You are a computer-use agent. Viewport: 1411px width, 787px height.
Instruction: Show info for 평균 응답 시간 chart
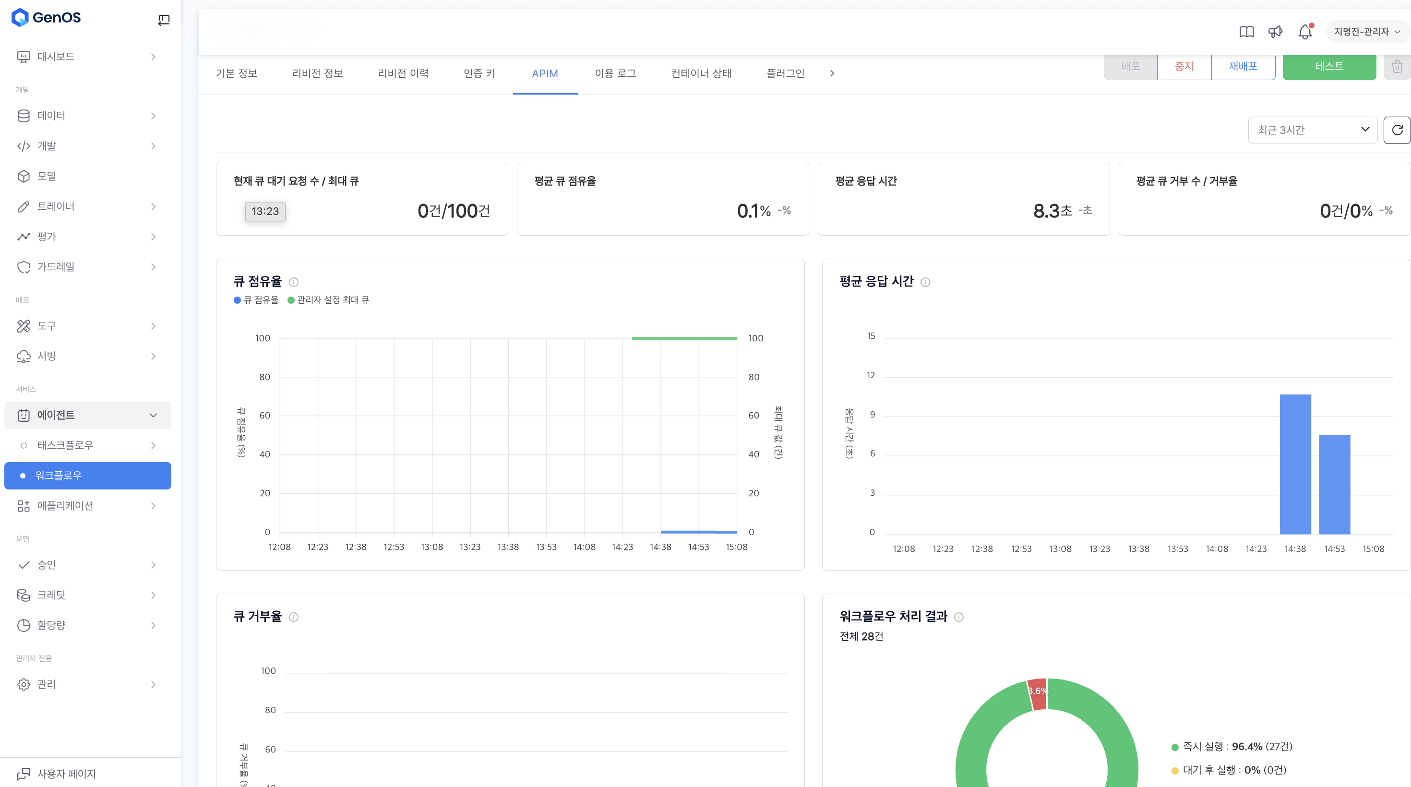(925, 282)
